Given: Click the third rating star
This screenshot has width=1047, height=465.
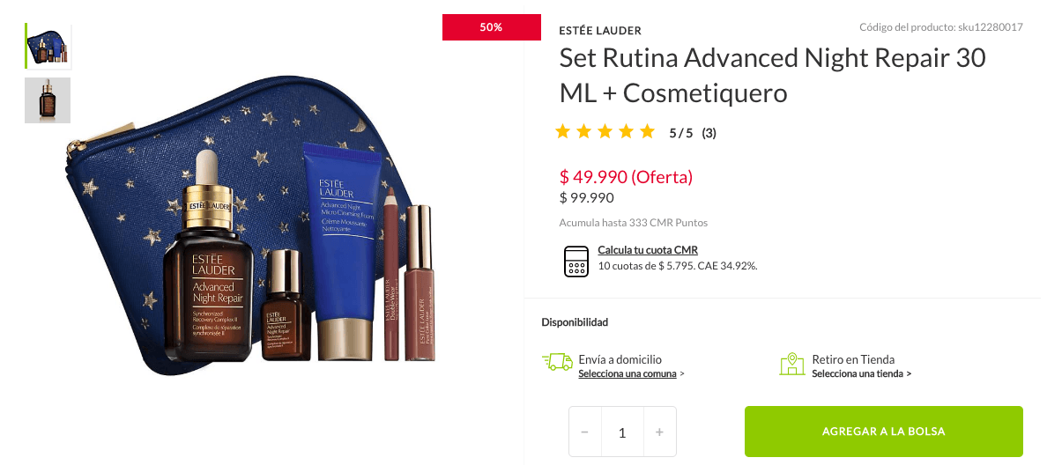Looking at the screenshot, I should [605, 131].
